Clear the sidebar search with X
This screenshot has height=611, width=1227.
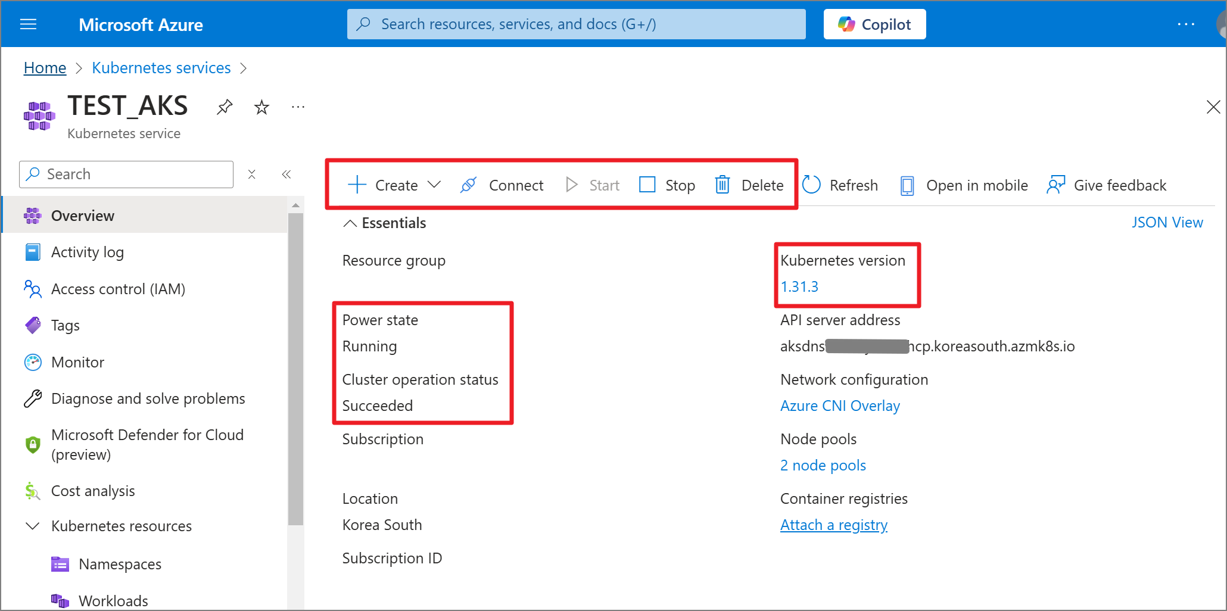252,174
